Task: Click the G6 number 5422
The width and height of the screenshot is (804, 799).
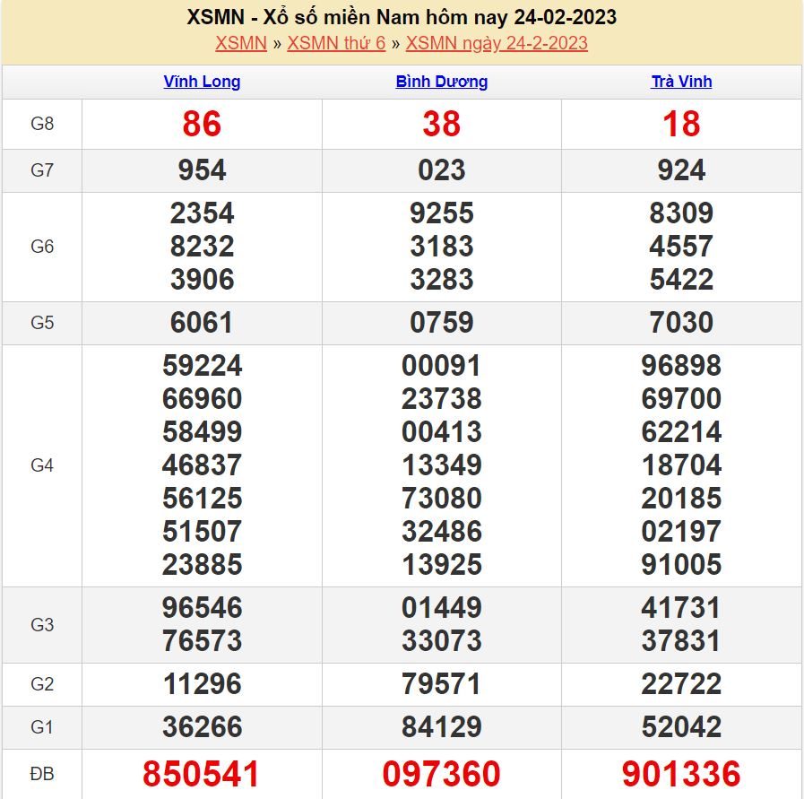Action: [681, 280]
